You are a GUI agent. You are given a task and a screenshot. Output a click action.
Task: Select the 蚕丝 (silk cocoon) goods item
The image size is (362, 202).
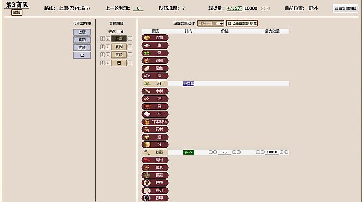(155, 68)
